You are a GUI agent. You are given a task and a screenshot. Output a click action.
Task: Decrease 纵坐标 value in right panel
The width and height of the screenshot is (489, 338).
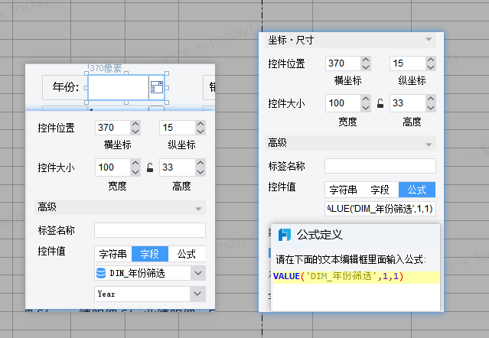pos(431,67)
